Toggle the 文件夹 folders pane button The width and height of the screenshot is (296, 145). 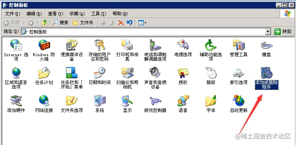tap(83, 23)
